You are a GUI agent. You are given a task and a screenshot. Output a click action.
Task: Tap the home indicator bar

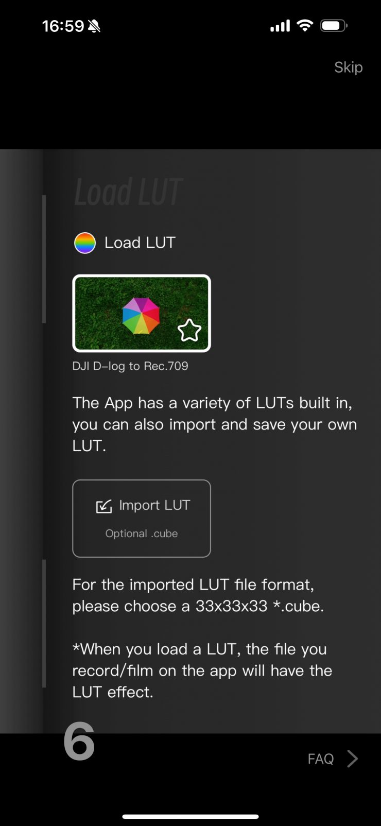tap(190, 816)
